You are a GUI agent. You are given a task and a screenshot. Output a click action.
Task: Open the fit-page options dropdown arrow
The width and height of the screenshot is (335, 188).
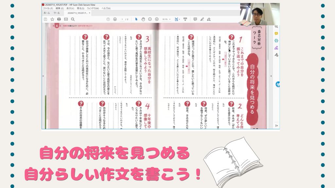point(180,19)
